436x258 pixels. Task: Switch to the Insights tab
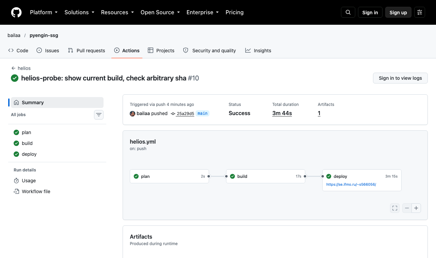pos(258,51)
